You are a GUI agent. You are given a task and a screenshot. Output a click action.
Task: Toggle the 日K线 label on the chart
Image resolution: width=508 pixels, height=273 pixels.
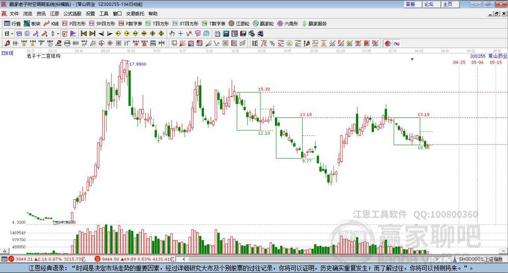pos(7,53)
